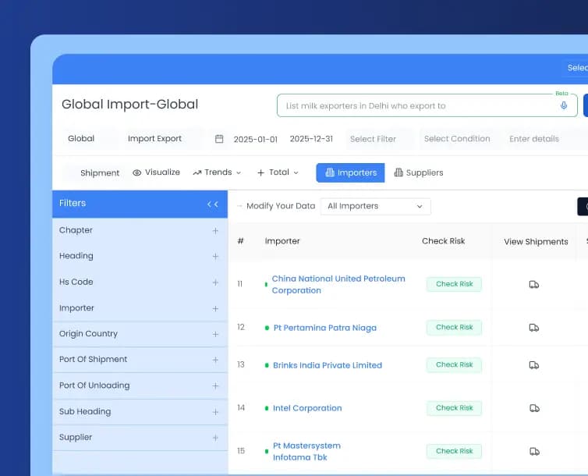Check Risk for Pt Pertamina Patra Niaga

[x=454, y=328]
